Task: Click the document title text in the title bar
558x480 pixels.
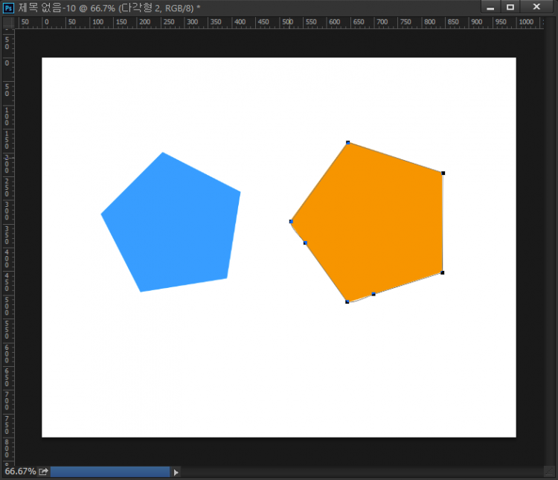Action: [108, 7]
